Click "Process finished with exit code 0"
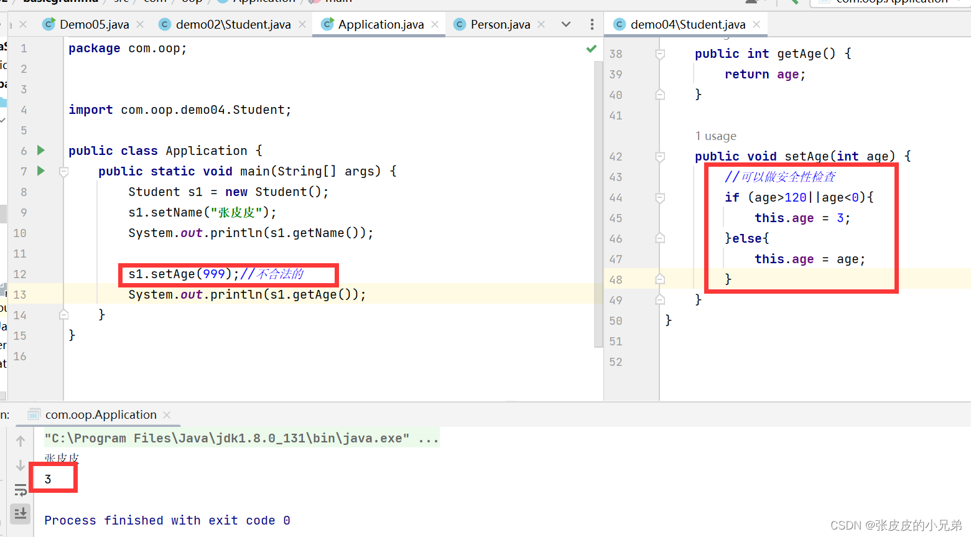The width and height of the screenshot is (971, 537). pyautogui.click(x=167, y=520)
